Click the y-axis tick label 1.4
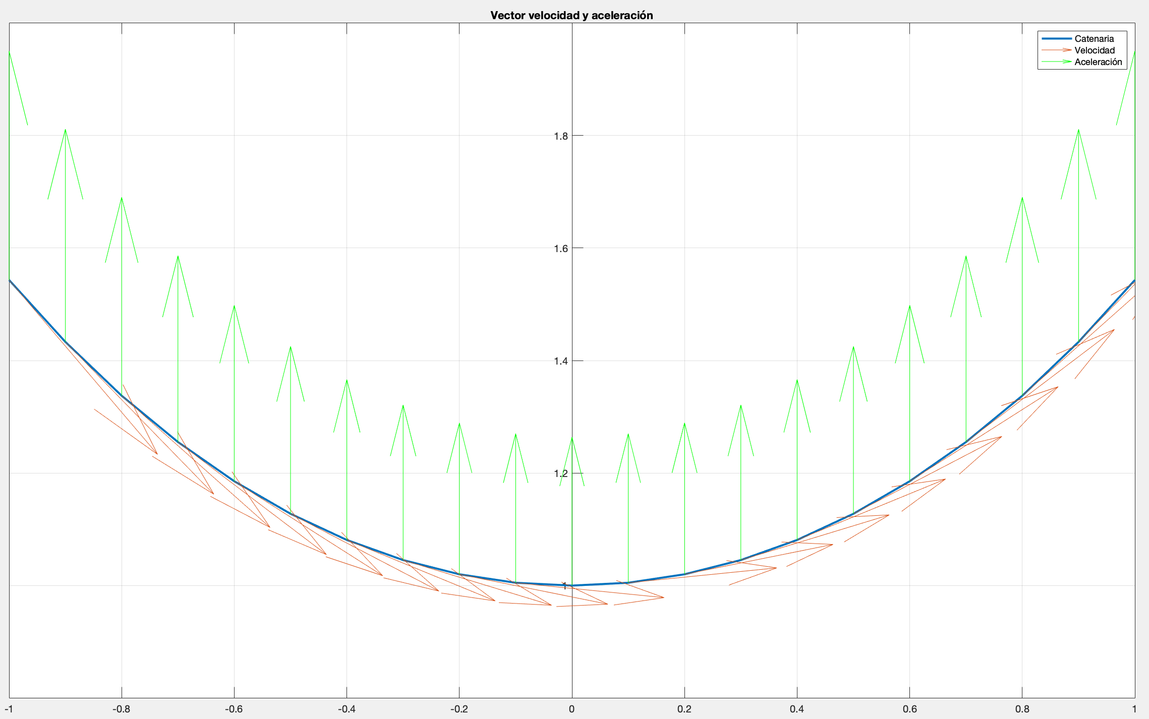 pyautogui.click(x=560, y=361)
